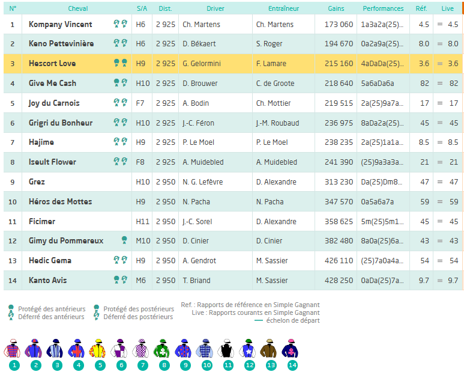464x378 pixels.
Task: Sort by the Live odds column header
Action: [x=448, y=9]
